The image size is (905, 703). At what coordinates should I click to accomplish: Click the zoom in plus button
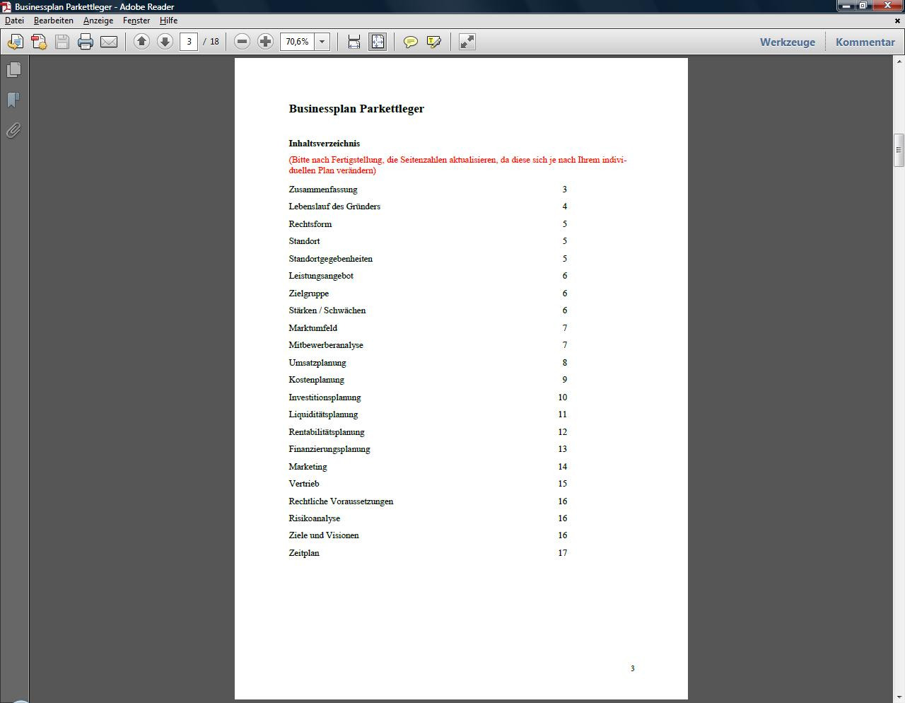[x=265, y=42]
